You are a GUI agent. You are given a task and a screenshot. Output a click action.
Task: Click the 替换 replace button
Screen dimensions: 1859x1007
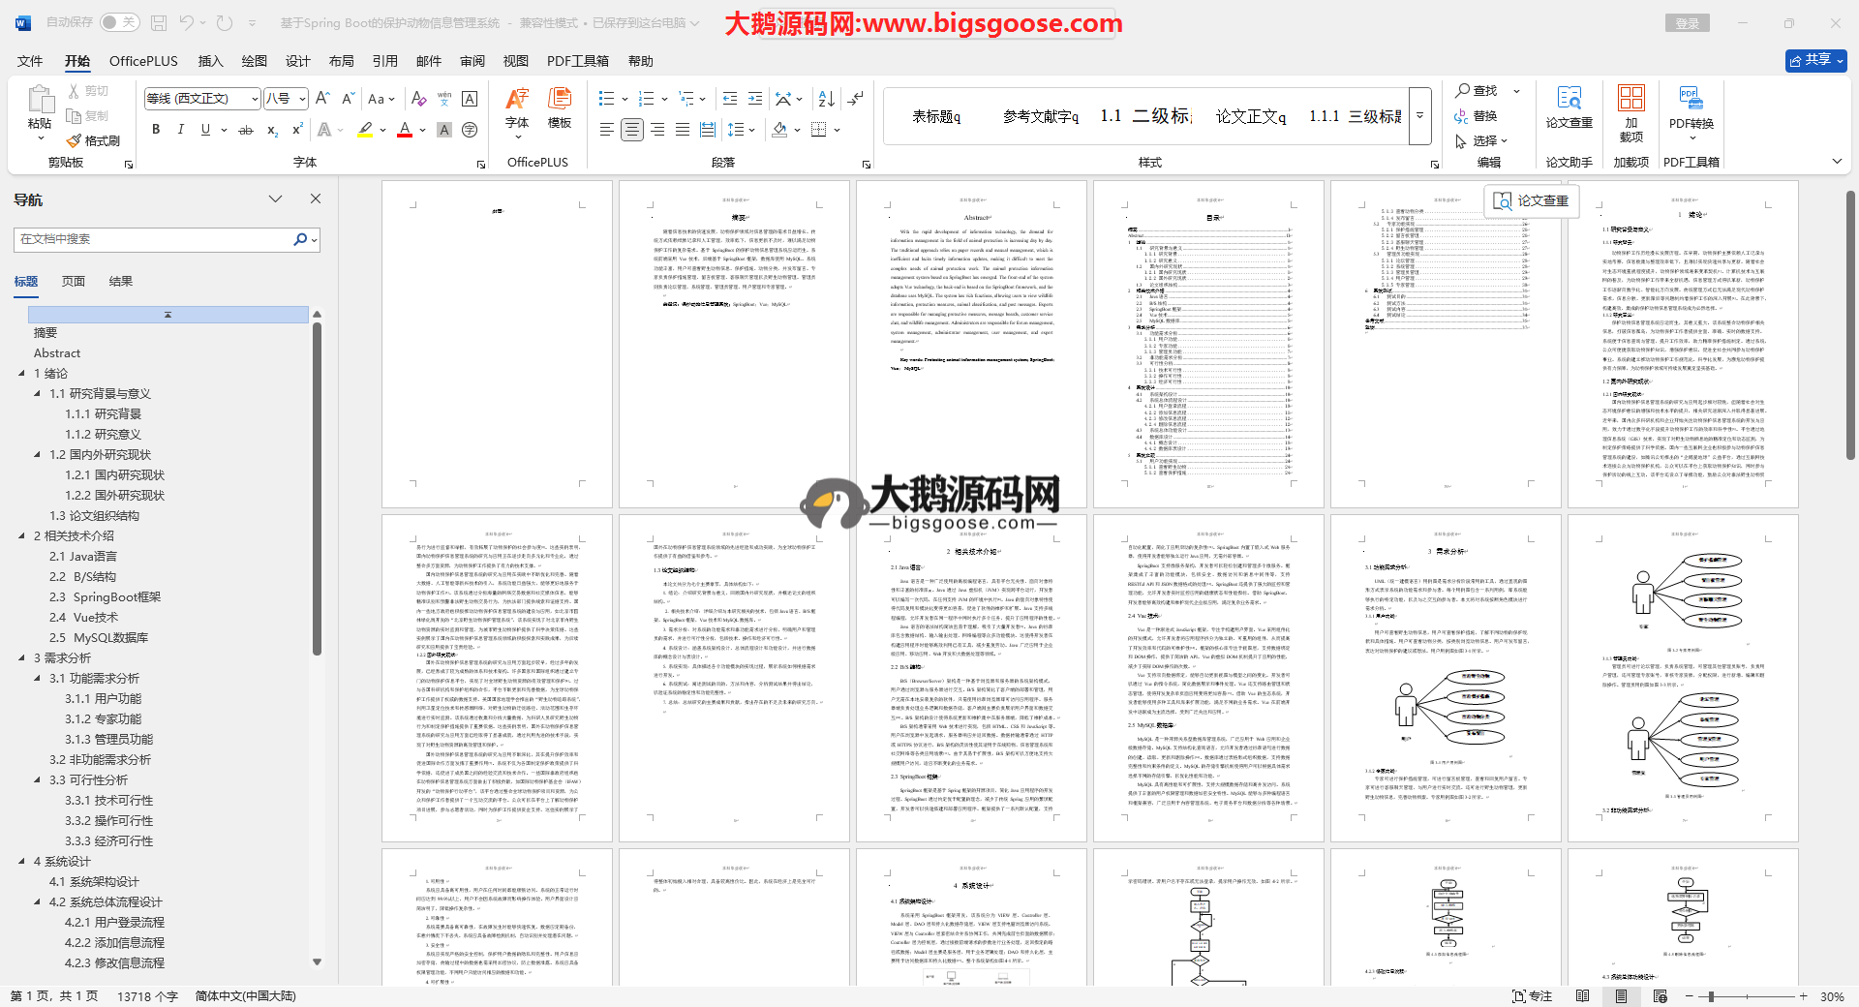[x=1477, y=116]
